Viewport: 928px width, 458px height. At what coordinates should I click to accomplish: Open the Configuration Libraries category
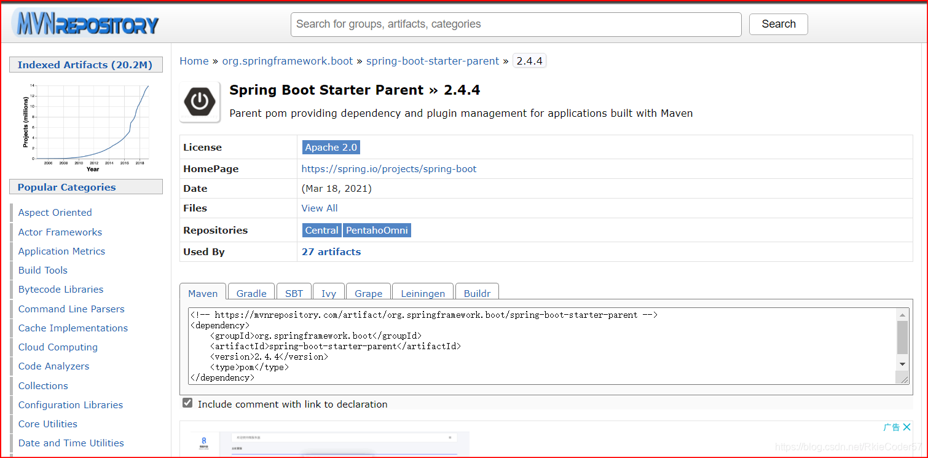71,405
